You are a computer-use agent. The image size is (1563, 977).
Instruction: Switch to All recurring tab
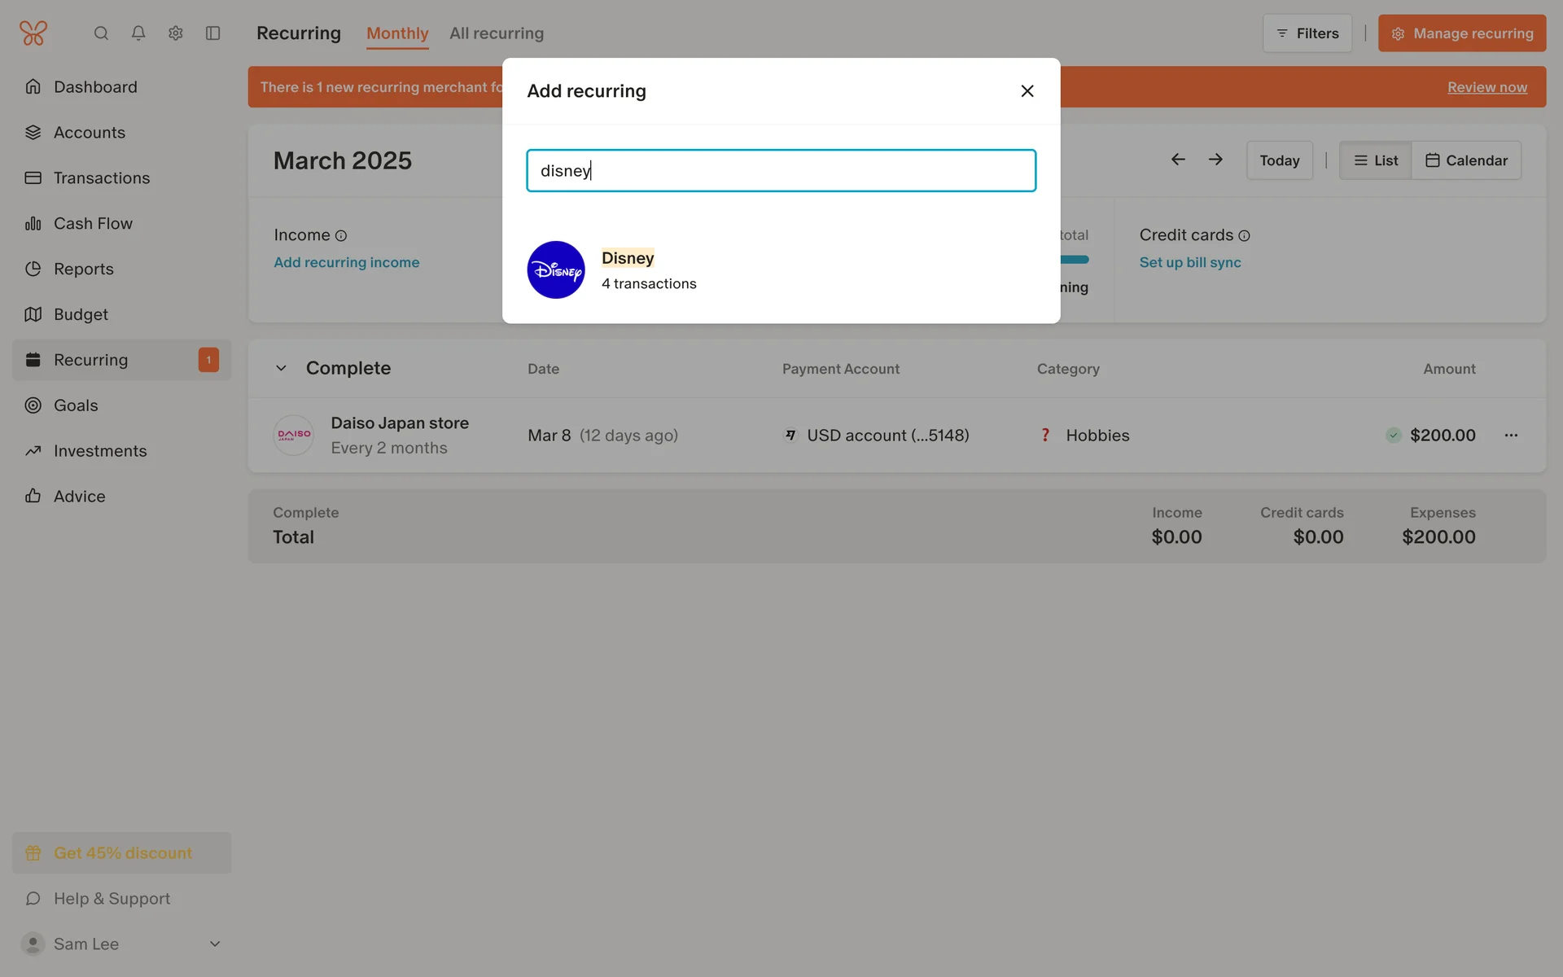point(497,33)
